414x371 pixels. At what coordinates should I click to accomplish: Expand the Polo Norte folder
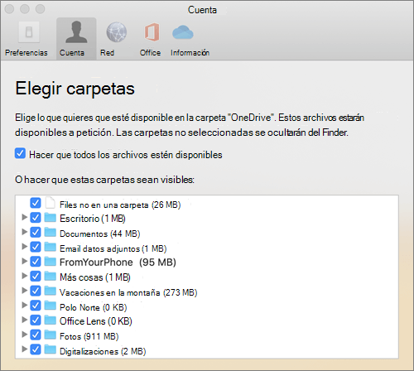[25, 305]
